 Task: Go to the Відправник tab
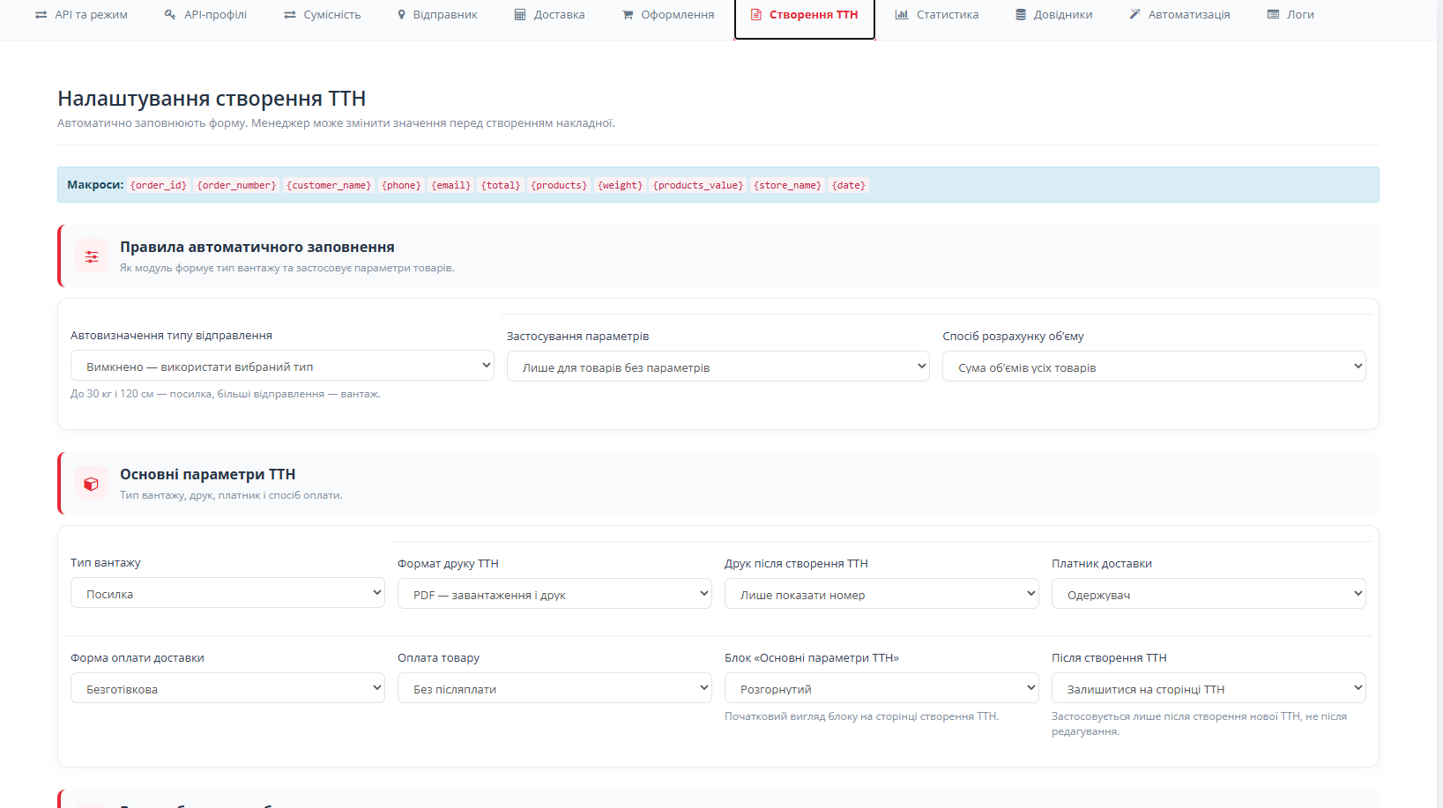tap(437, 15)
